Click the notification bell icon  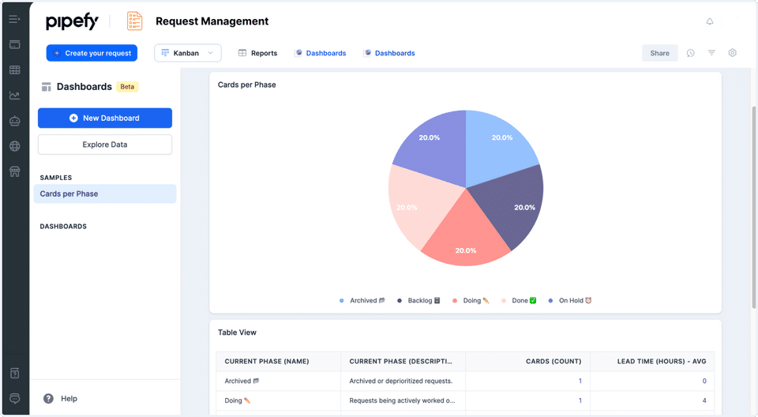coord(709,21)
